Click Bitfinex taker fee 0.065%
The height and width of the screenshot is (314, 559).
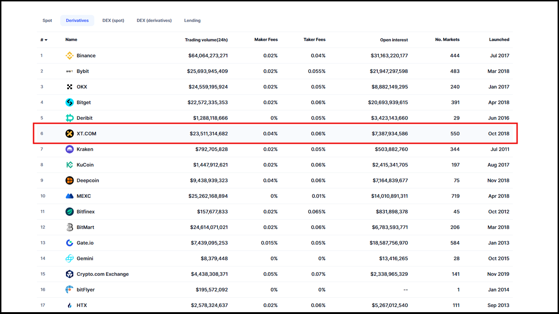pyautogui.click(x=317, y=212)
